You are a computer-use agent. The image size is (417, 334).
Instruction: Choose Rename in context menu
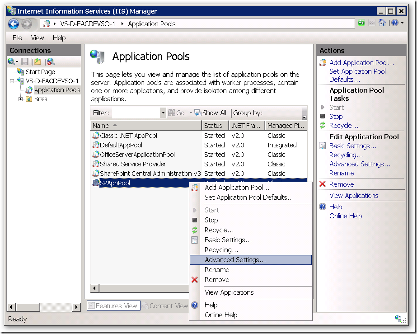(250, 270)
